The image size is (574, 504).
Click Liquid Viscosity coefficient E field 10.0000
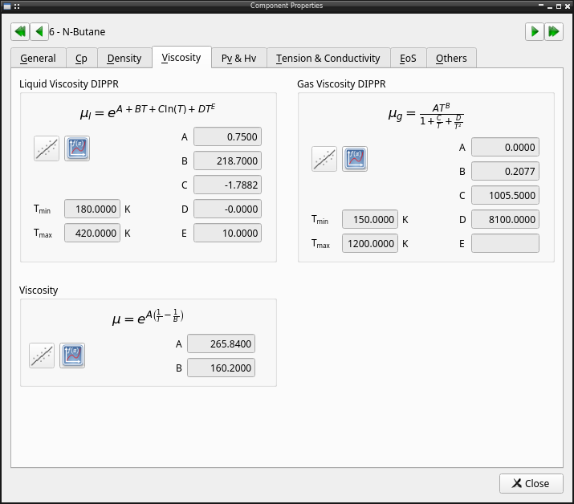tap(227, 234)
